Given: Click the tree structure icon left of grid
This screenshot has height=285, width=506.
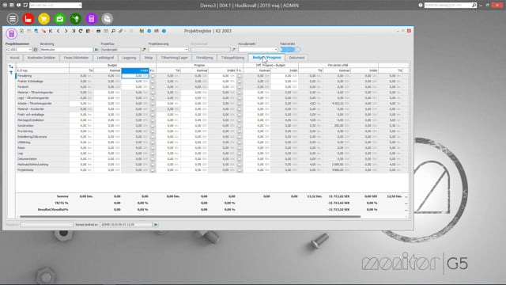Looking at the screenshot, I should (11, 66).
